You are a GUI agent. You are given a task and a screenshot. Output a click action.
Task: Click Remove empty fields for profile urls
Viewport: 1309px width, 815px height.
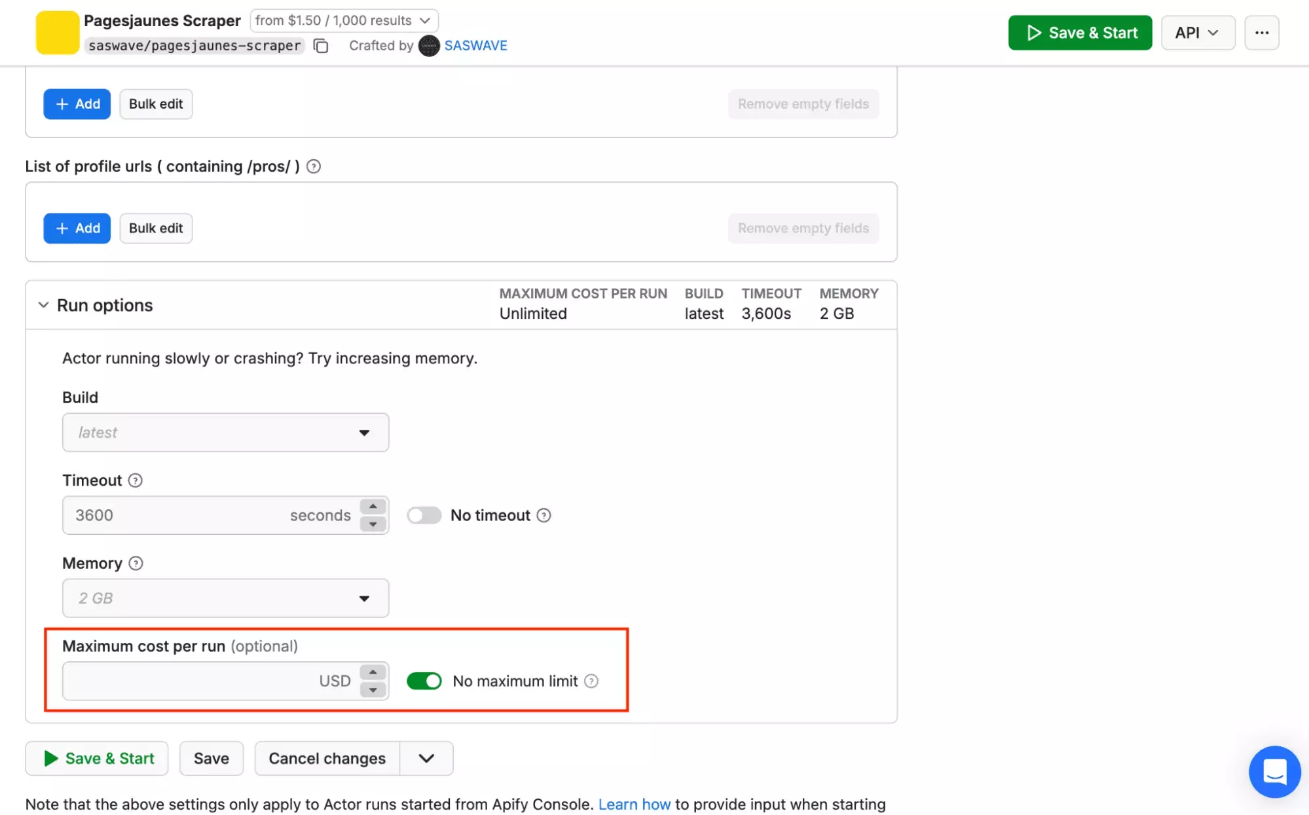(803, 228)
